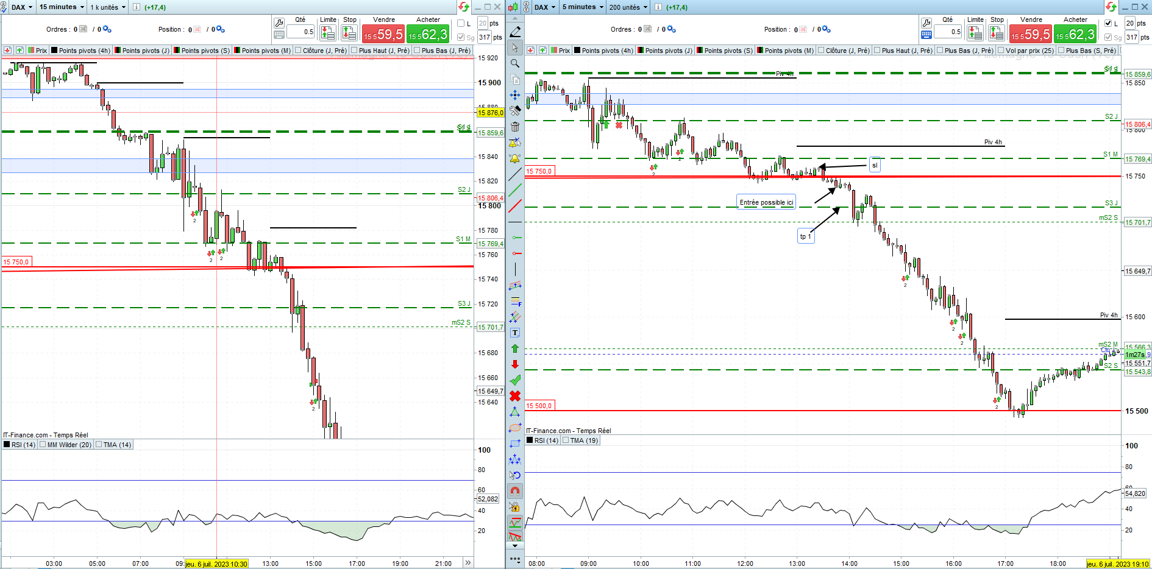1152x569 pixels.
Task: Toggle Plus Haut (J, Pré) checkbox in right chart
Action: 878,51
